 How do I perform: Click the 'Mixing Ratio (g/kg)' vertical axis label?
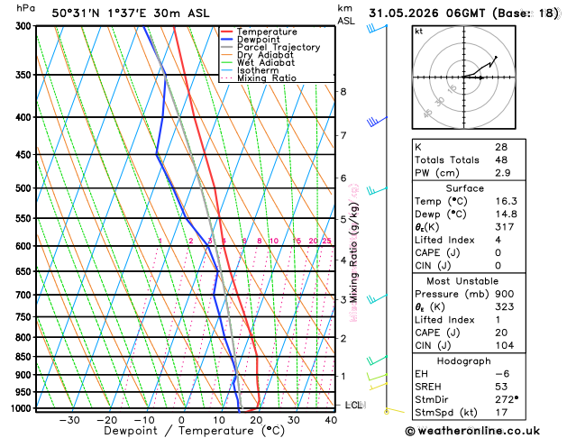(353, 252)
